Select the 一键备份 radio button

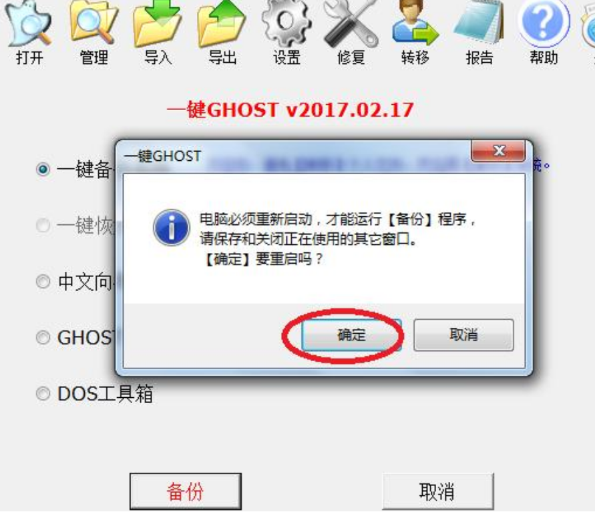[43, 169]
